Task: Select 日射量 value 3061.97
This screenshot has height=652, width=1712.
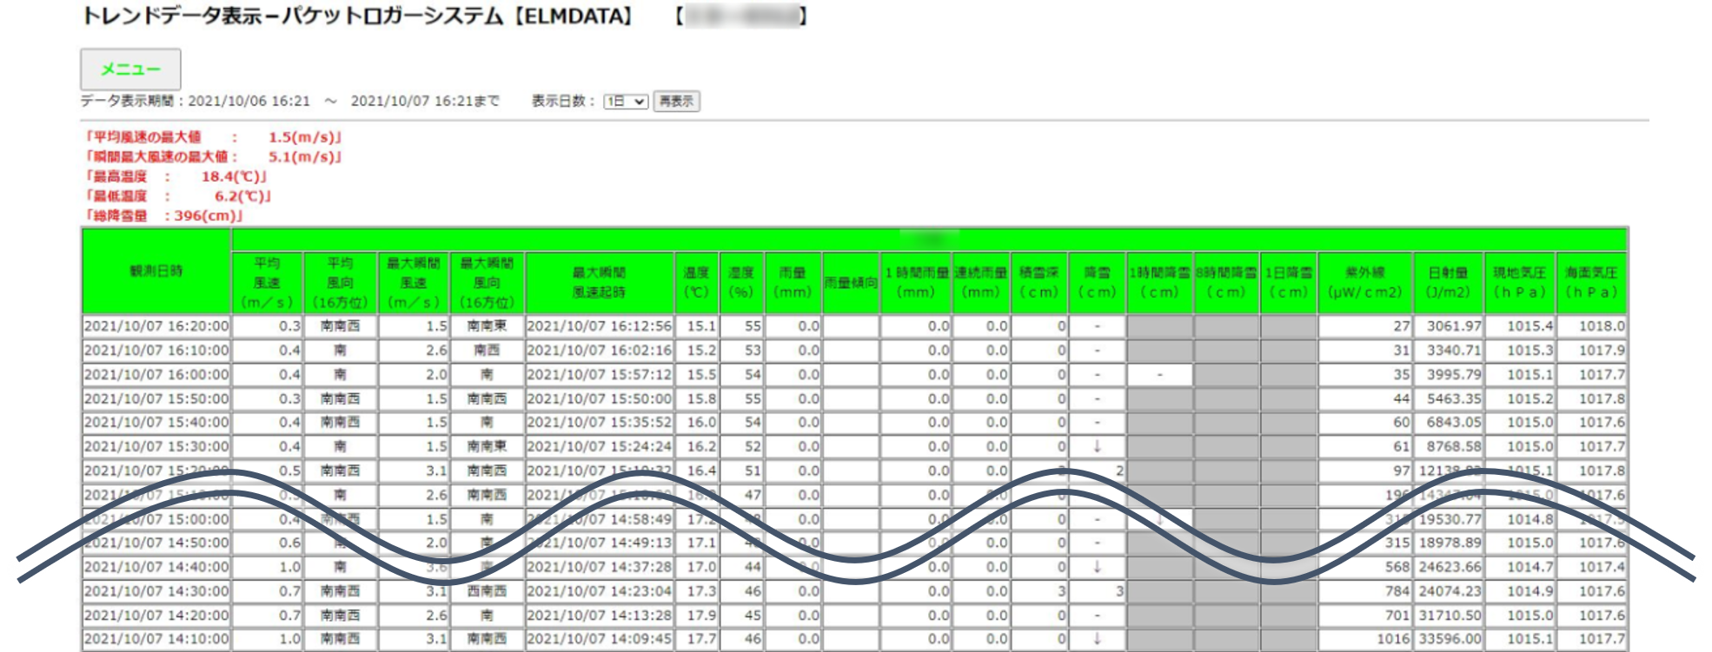Action: [x=1448, y=326]
